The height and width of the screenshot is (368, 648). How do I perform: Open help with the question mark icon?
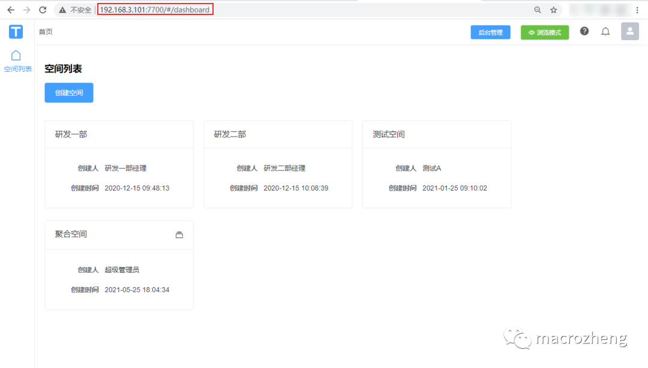click(x=584, y=31)
